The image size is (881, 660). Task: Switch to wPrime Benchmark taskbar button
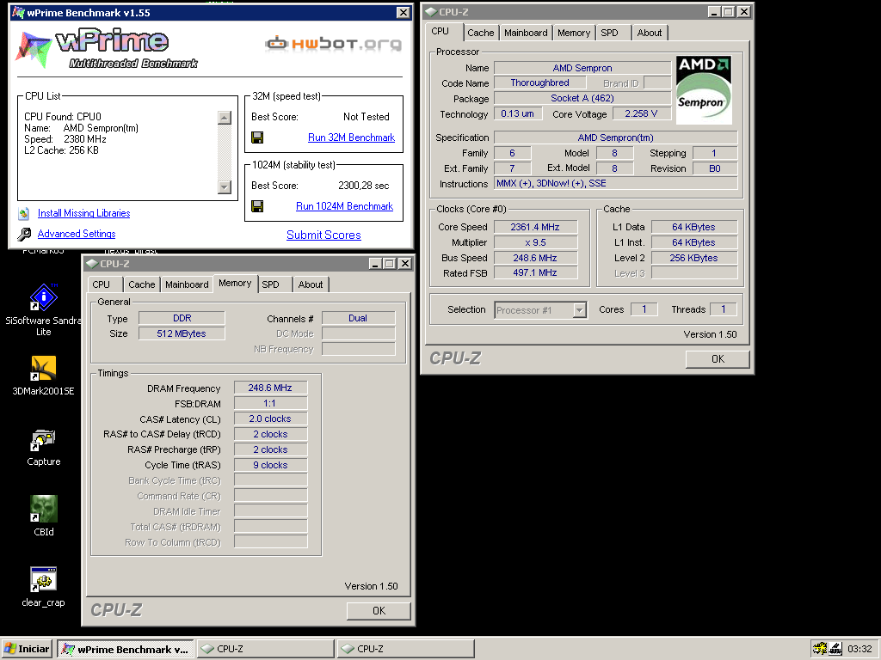point(126,649)
